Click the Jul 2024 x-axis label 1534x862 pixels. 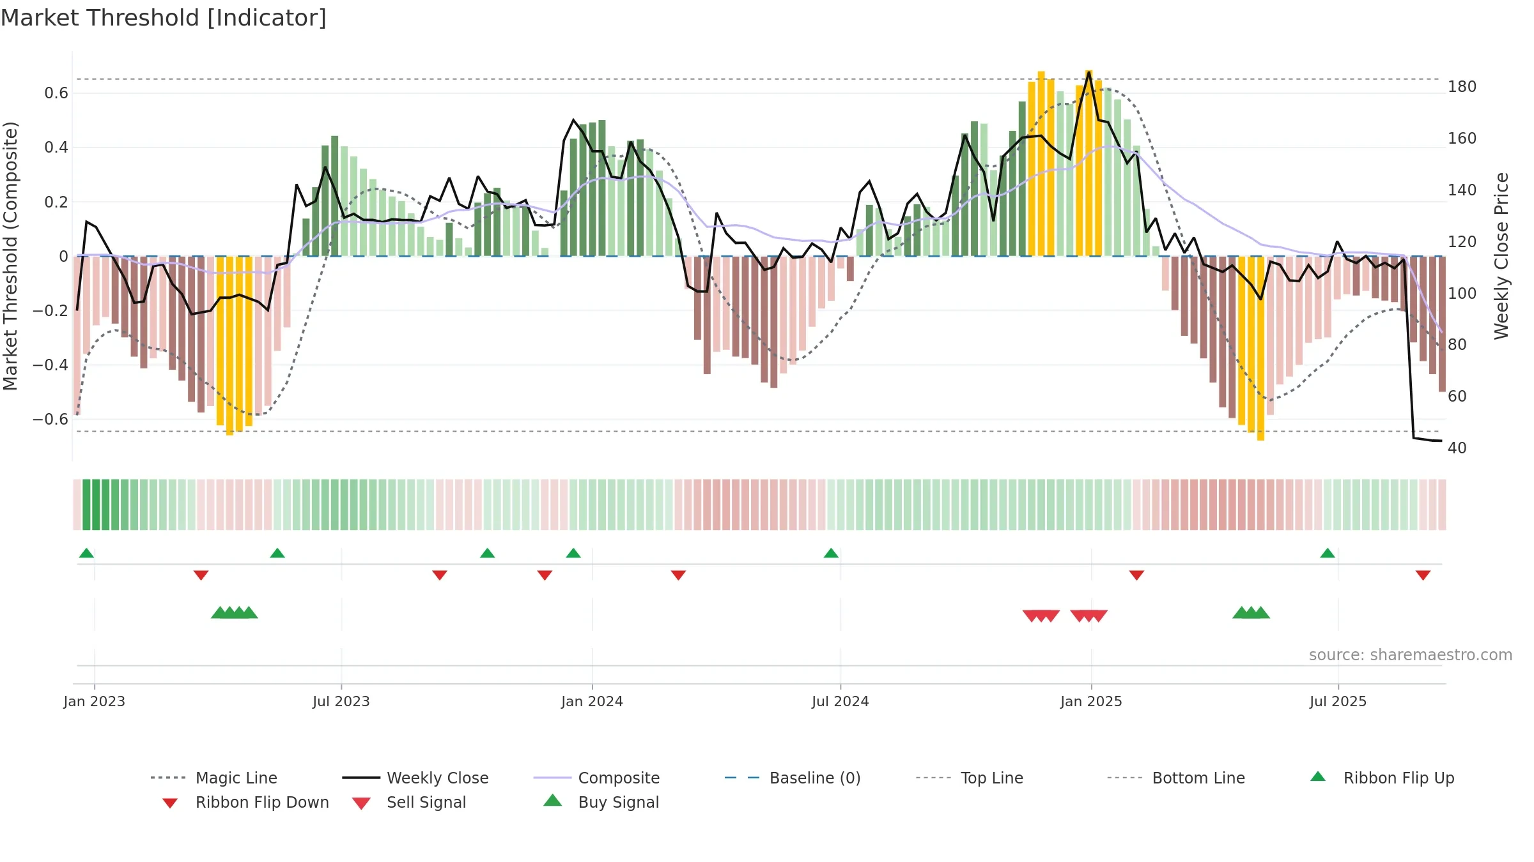[841, 702]
